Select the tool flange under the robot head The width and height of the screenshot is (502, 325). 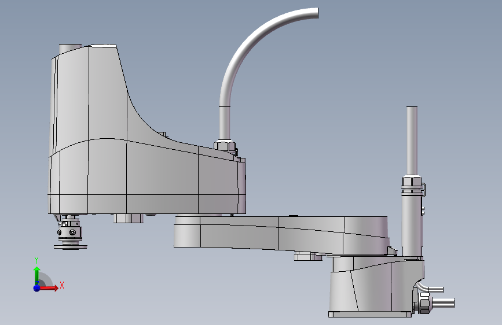pyautogui.click(x=71, y=246)
